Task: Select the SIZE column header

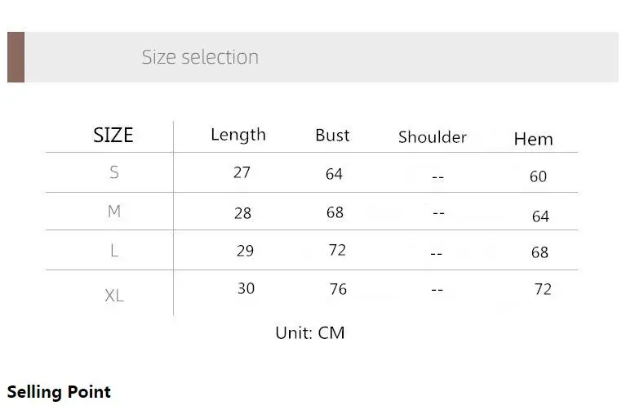Action: (x=113, y=136)
